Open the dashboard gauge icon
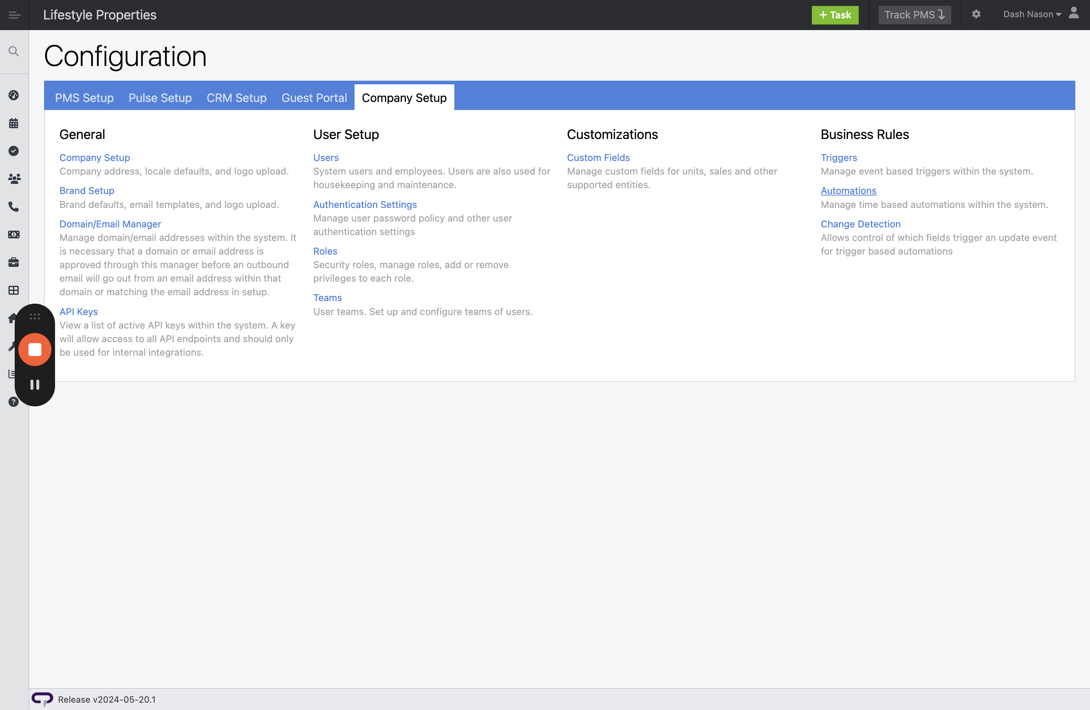Viewport: 1090px width, 710px height. pyautogui.click(x=14, y=95)
